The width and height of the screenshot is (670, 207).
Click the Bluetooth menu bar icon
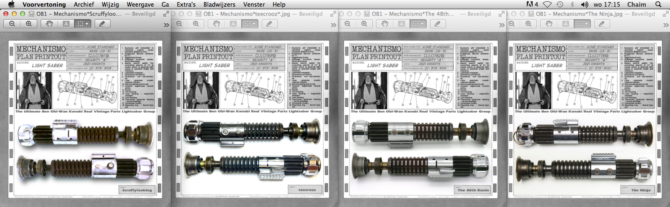572,4
